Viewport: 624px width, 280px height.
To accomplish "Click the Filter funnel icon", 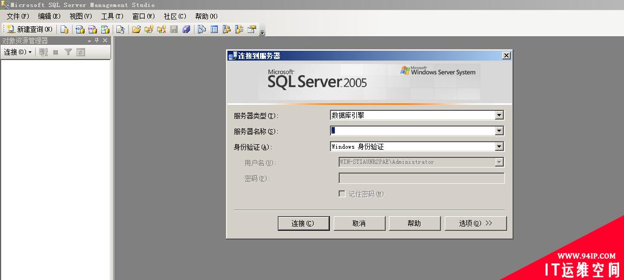I will (68, 52).
